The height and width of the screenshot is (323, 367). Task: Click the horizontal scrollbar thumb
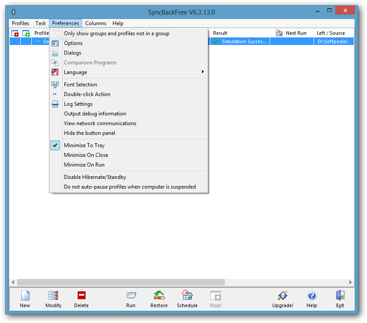click(x=121, y=282)
